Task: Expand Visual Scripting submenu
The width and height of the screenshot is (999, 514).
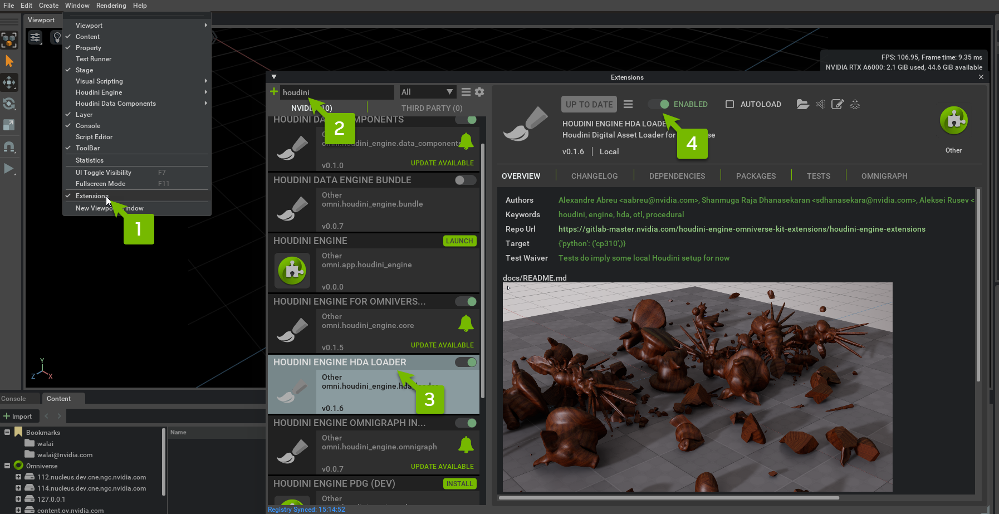Action: [x=137, y=81]
